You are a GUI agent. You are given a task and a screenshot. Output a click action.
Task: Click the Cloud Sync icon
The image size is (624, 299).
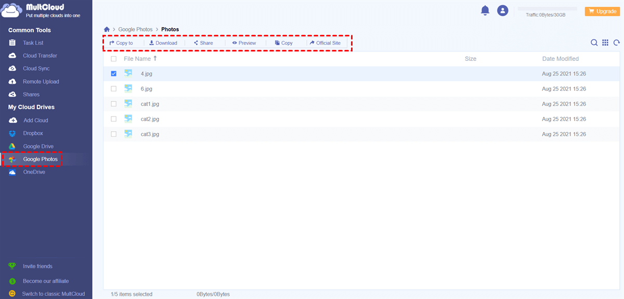click(12, 69)
